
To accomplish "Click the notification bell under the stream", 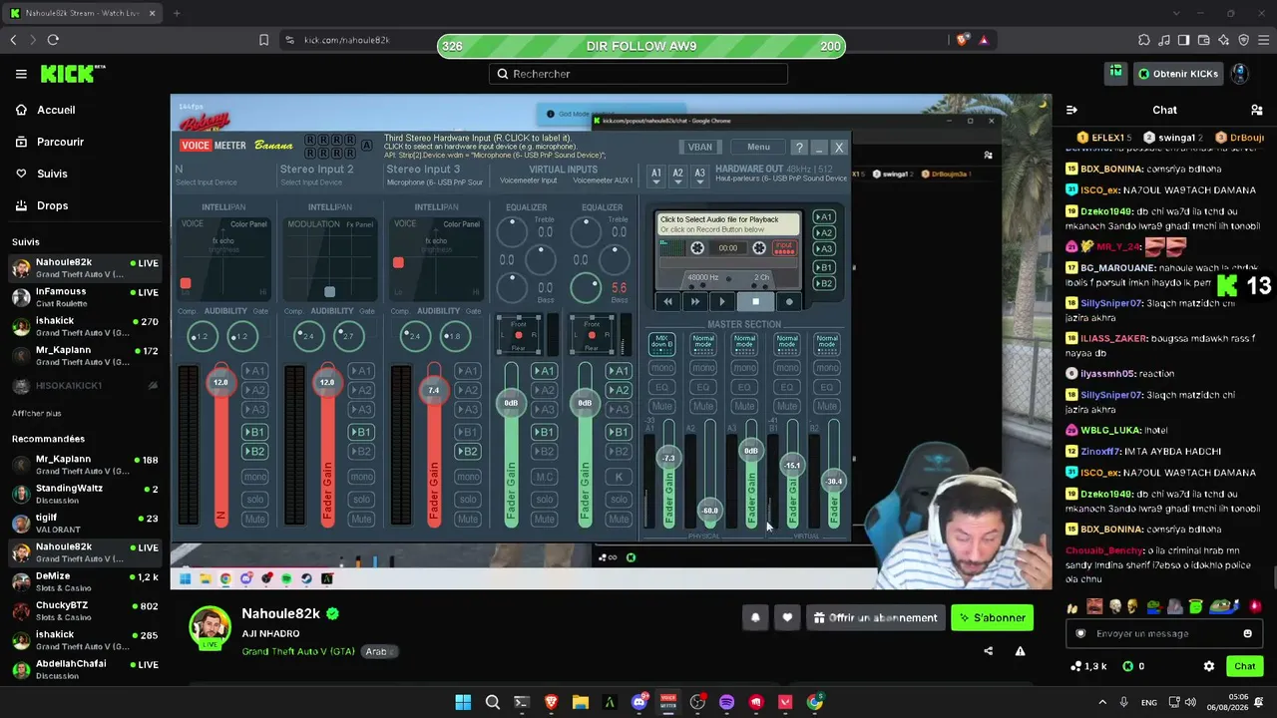I will point(755,618).
